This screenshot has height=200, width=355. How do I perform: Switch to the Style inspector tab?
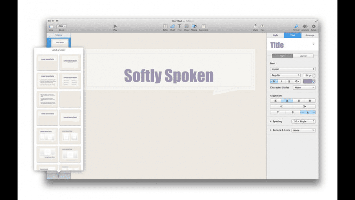tap(275, 35)
